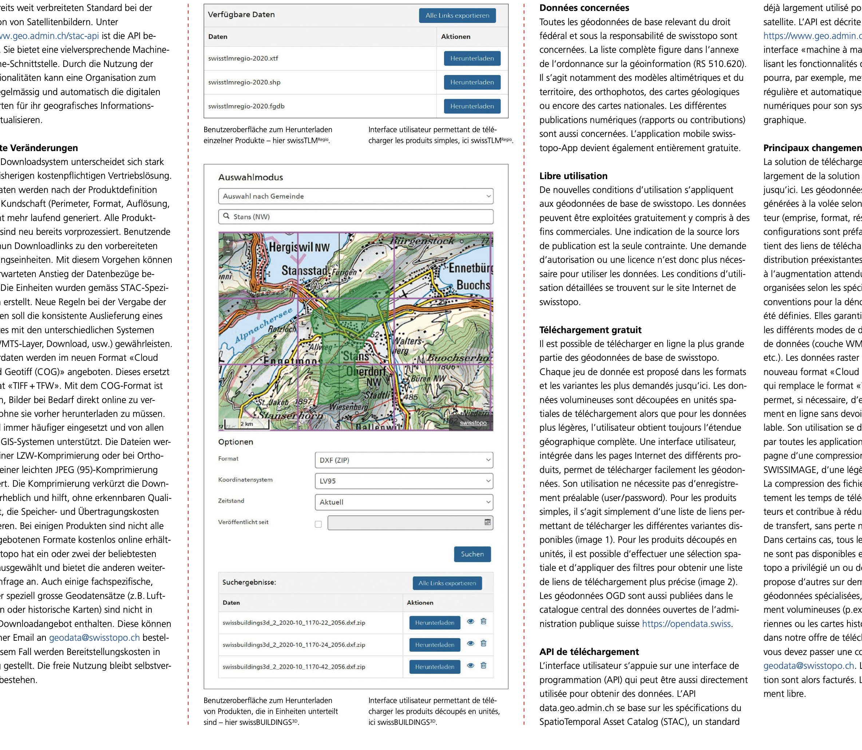Click geodata@swisstopo.ch in the German column
The width and height of the screenshot is (862, 750).
tap(95, 637)
